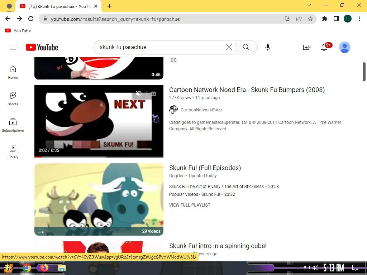Click the YouTube logo

[42, 47]
